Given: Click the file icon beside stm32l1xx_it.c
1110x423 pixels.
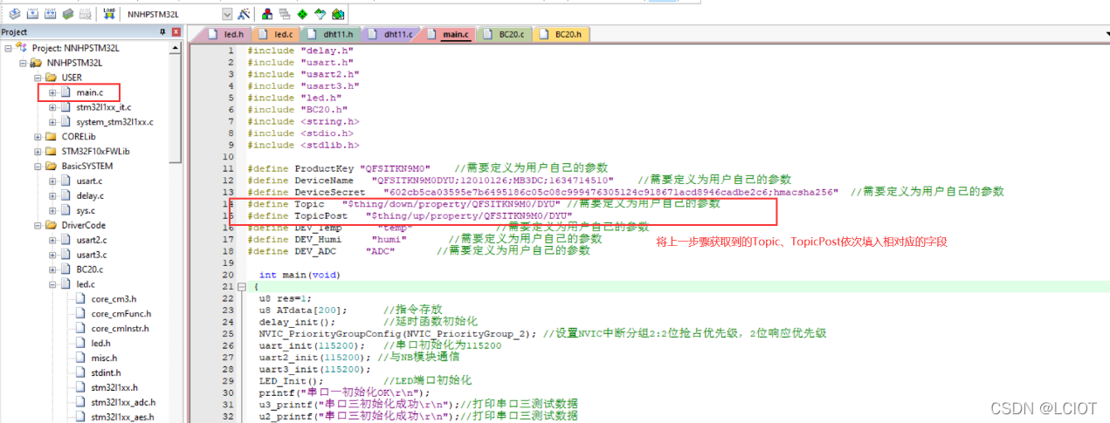Looking at the screenshot, I should pyautogui.click(x=66, y=106).
